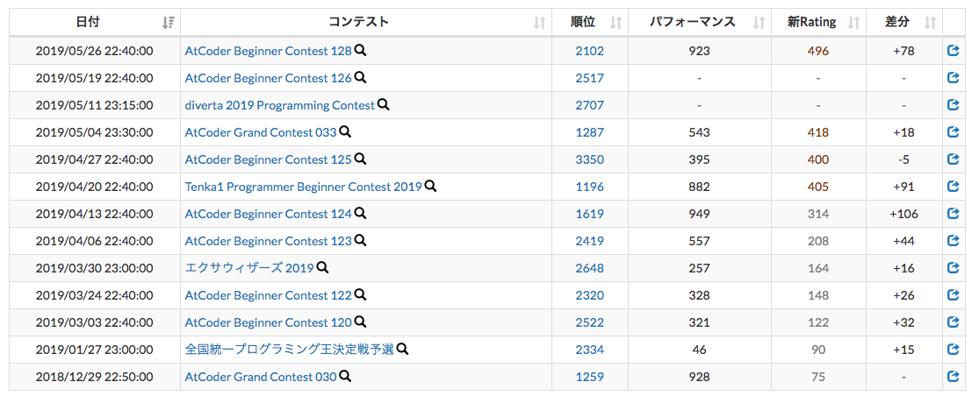Click magnifier icon next to AtCoder Beginner Contest 126
The width and height of the screenshot is (972, 396).
tap(360, 77)
